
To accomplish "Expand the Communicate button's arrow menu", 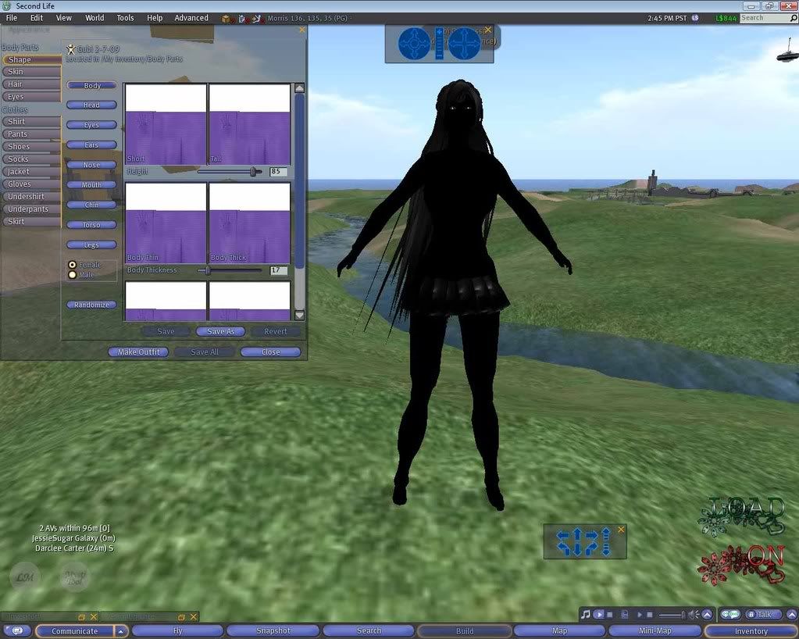I will pyautogui.click(x=121, y=631).
